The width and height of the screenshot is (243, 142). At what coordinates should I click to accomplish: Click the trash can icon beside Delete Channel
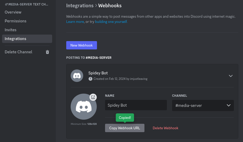pyautogui.click(x=47, y=52)
